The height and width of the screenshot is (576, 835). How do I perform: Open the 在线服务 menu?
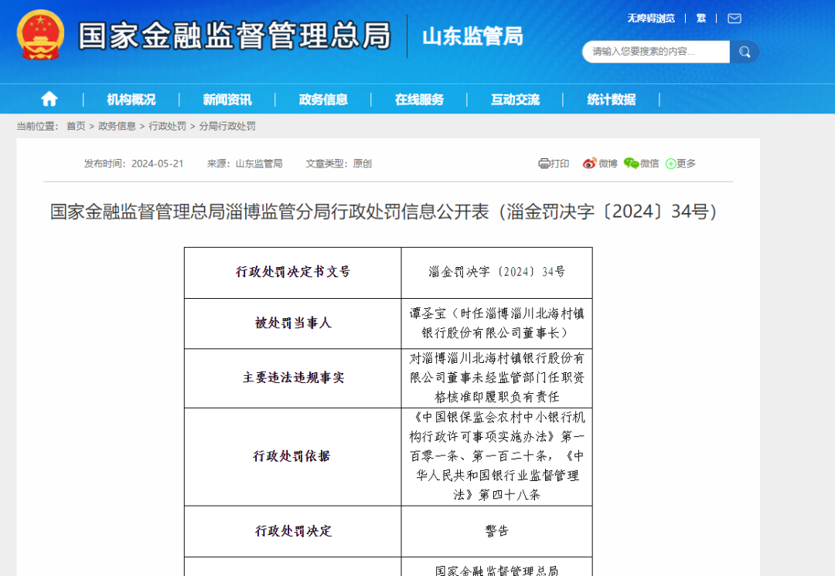(419, 100)
